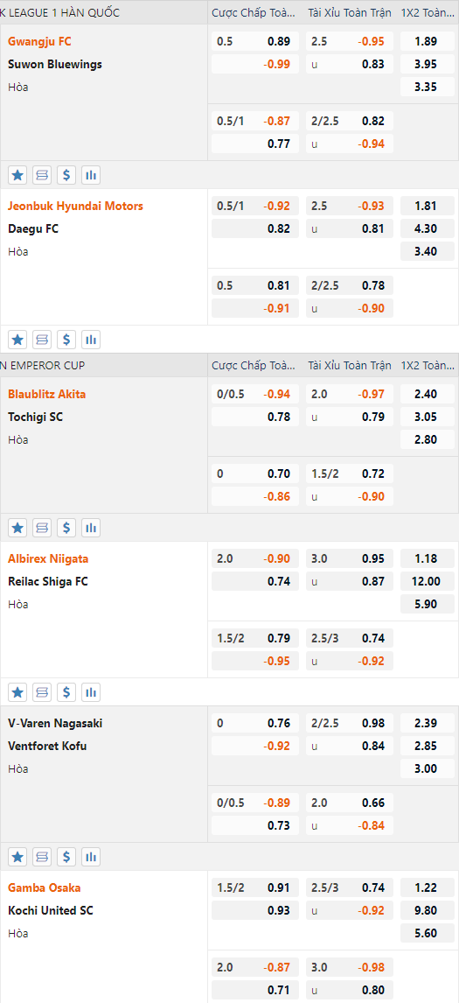Favorite the Gwangju FC match with star
The height and width of the screenshot is (1003, 459).
(x=17, y=175)
